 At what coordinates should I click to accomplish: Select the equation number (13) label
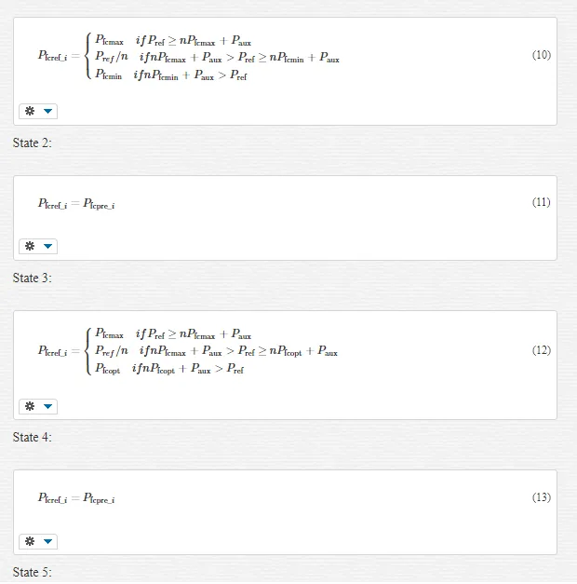point(542,497)
